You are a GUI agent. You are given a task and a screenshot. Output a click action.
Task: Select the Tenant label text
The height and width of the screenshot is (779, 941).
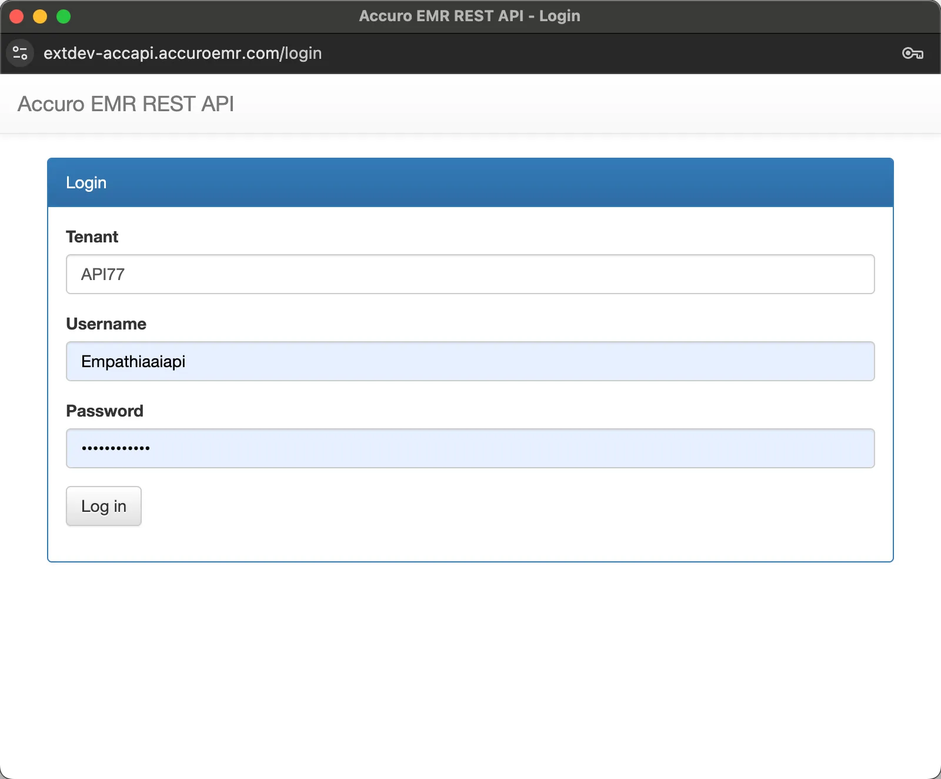coord(92,237)
